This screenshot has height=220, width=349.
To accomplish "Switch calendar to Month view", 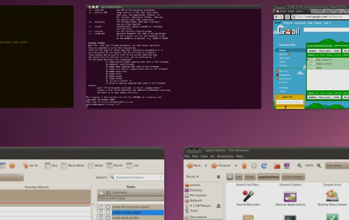I will click(x=114, y=165).
